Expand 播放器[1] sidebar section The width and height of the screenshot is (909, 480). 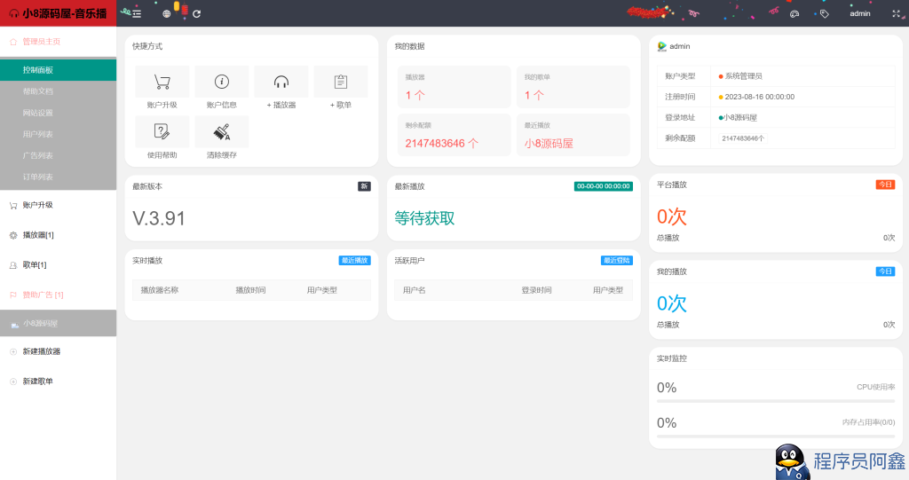(58, 235)
